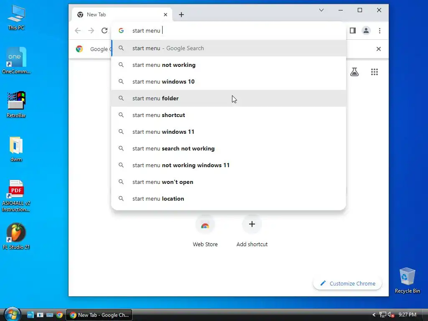Open the network tray icon
This screenshot has width=428, height=321.
pos(383,315)
